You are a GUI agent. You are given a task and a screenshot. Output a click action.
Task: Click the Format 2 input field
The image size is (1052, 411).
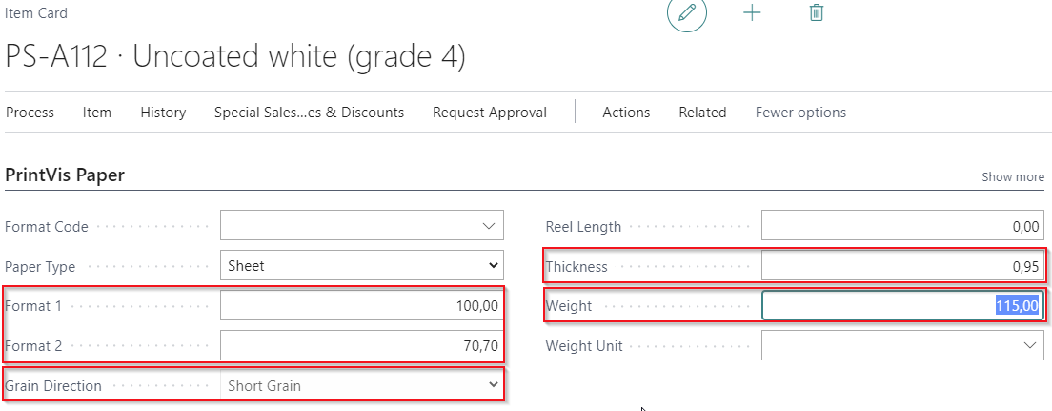pos(362,345)
